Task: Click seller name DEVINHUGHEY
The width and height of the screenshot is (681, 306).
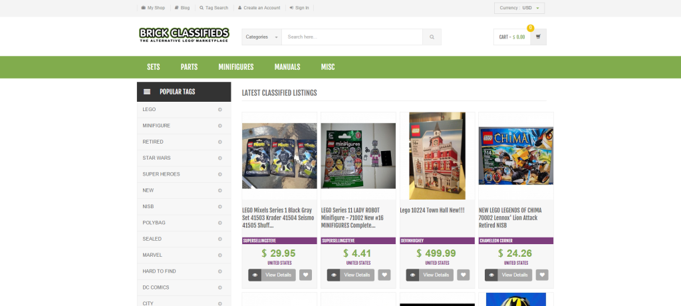Action: (412, 241)
